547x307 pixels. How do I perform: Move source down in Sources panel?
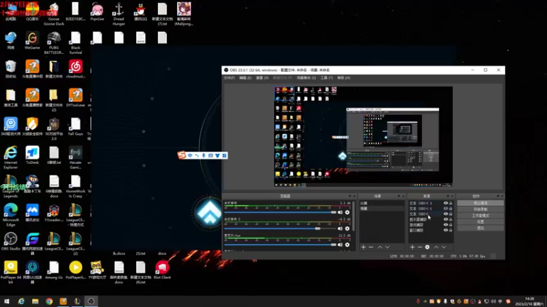(x=444, y=247)
